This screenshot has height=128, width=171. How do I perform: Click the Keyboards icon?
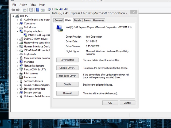pos(21,54)
